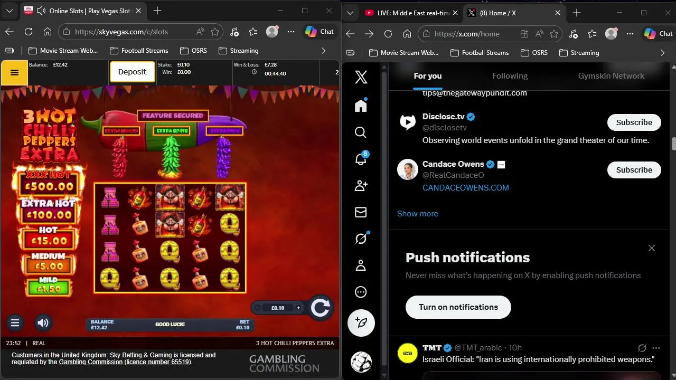This screenshot has height=380, width=676.
Task: Click Grok icon on TMT post
Action: [642, 348]
